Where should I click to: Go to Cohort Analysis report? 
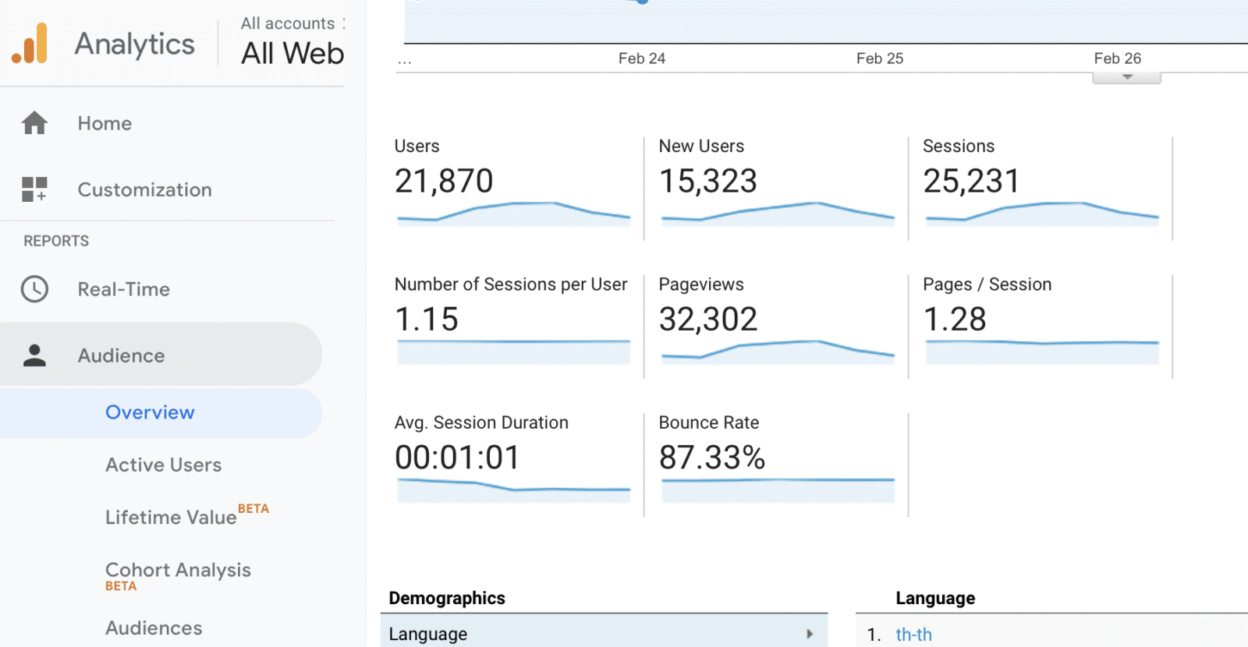(178, 571)
